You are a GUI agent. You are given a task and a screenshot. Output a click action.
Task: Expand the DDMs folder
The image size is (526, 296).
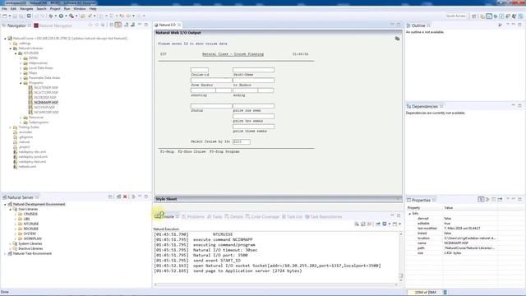point(21,58)
